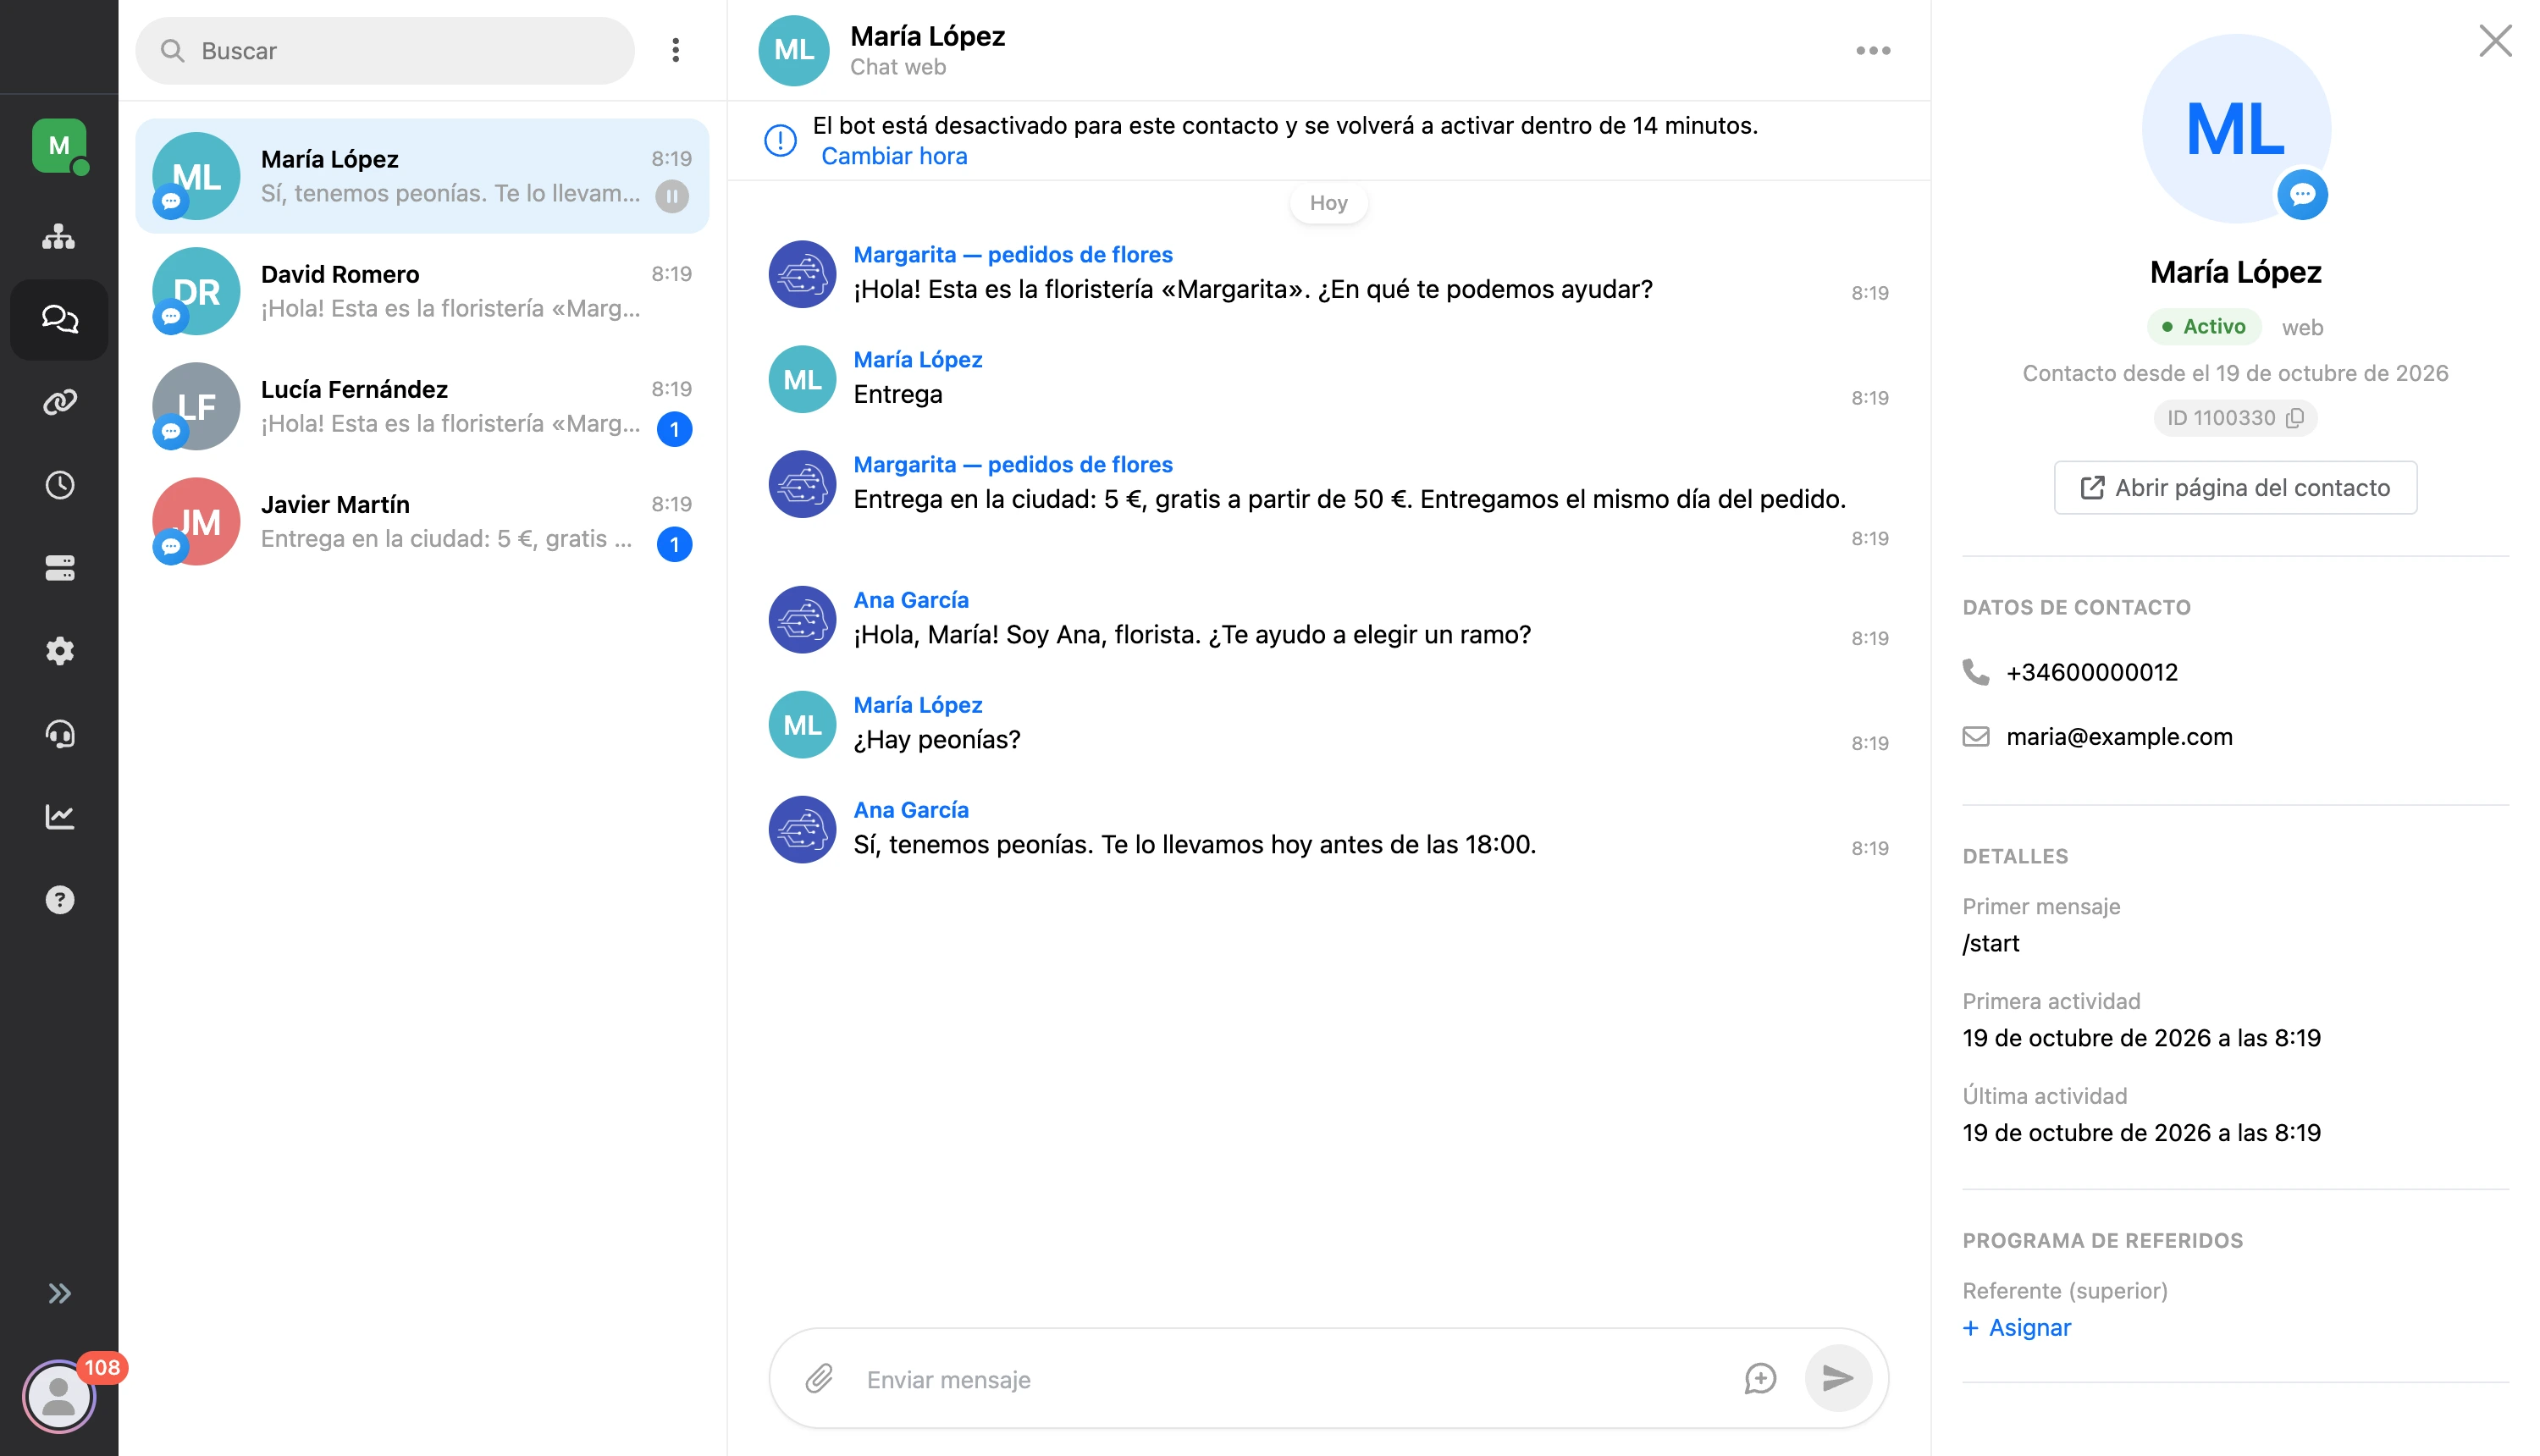Screen dimensions: 2540x1456
Task: Click ML avatar in chat header
Action: [794, 50]
